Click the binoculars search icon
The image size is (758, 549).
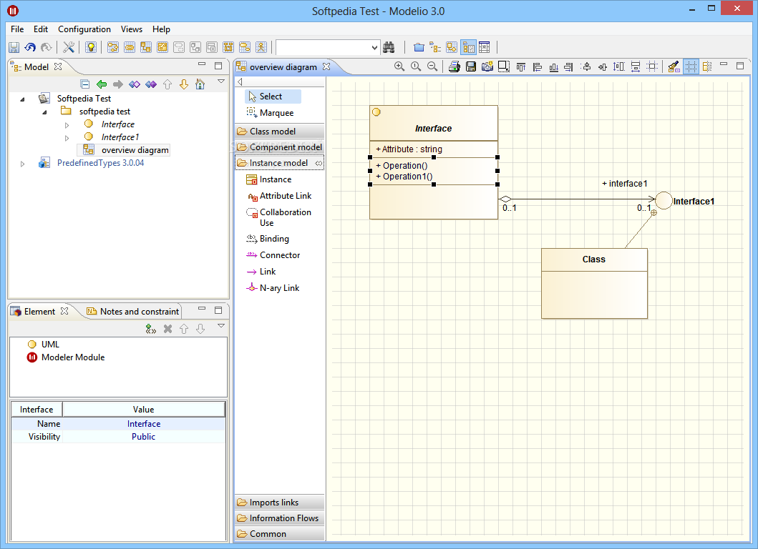389,47
